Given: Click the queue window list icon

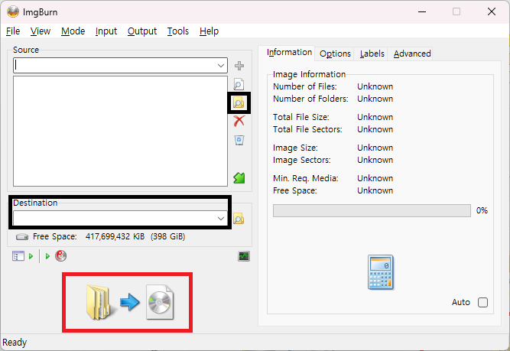Looking at the screenshot, I should click(x=18, y=256).
